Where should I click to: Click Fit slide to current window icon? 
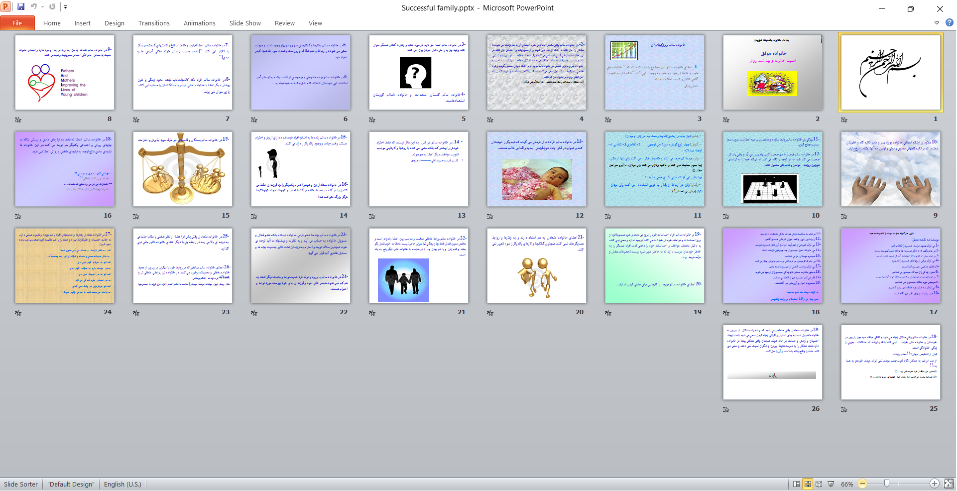coord(949,484)
